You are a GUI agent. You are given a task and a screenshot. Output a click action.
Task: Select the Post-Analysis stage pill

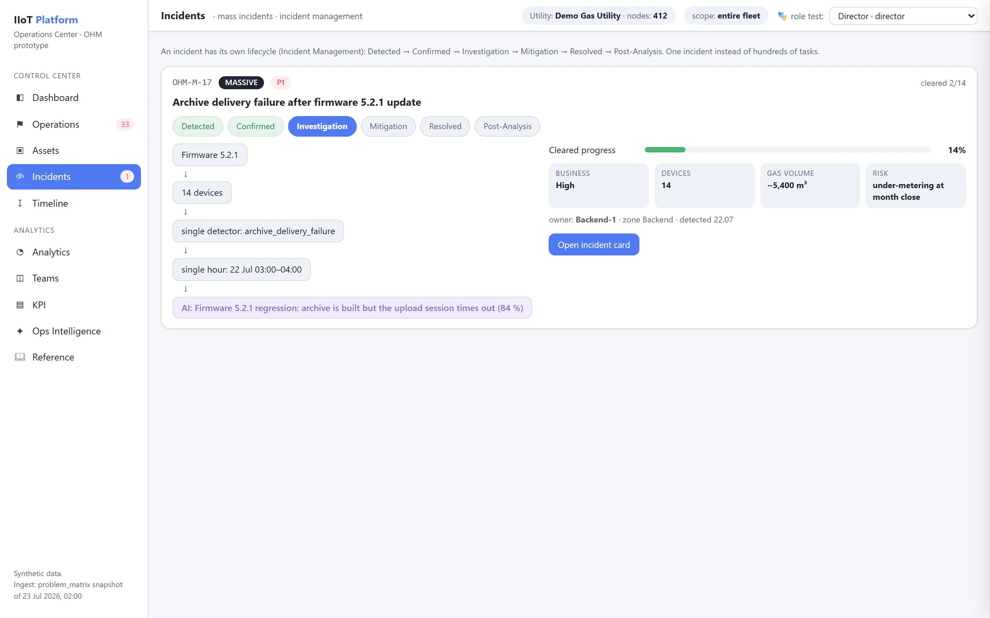click(507, 126)
